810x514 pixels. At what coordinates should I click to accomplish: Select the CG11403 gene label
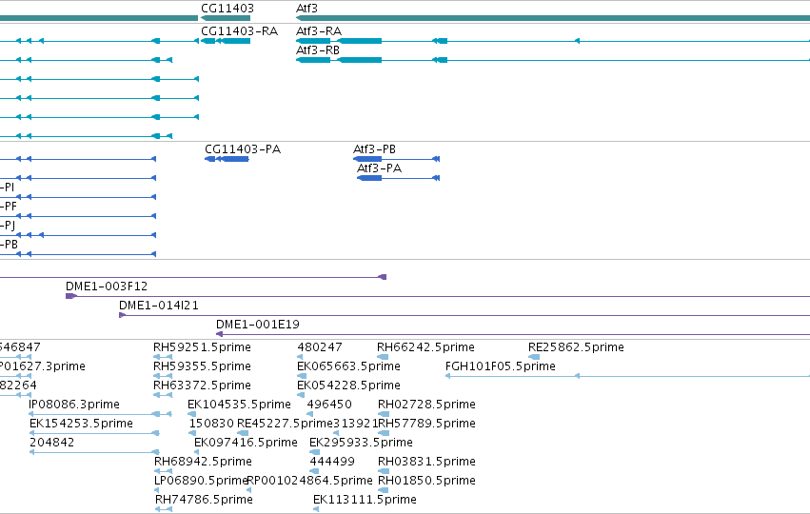[x=227, y=9]
